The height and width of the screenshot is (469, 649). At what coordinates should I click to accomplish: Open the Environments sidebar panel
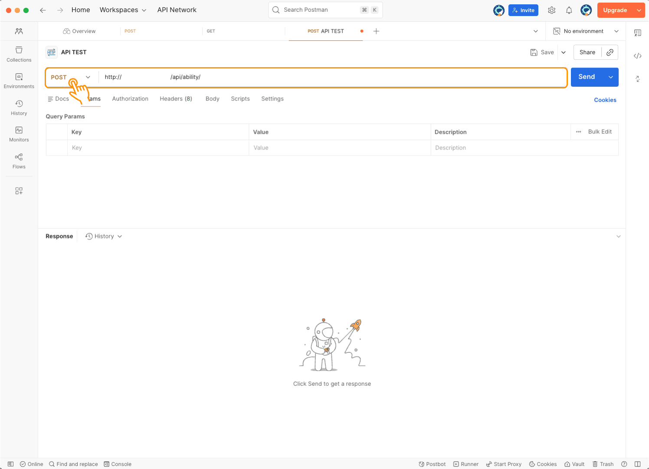pos(19,81)
